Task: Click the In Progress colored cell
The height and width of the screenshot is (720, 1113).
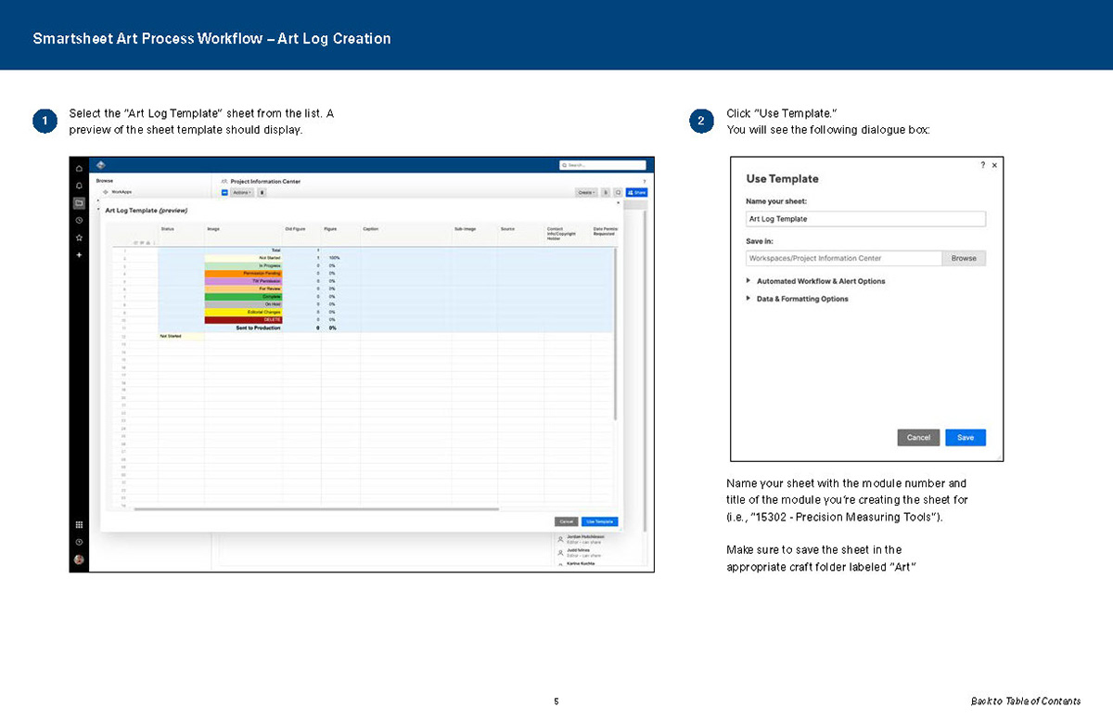Action: click(243, 265)
